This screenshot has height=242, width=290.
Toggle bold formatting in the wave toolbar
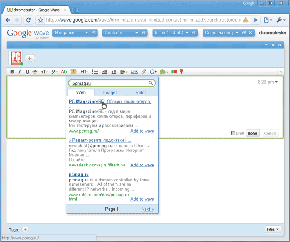(12, 72)
